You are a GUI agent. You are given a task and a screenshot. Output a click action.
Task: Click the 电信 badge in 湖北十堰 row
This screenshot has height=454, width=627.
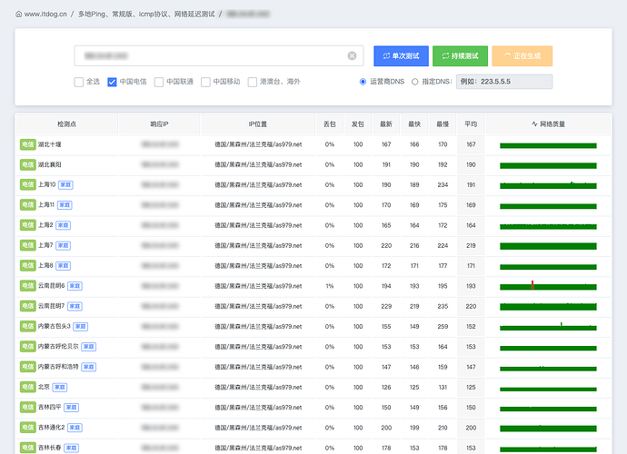click(x=28, y=144)
